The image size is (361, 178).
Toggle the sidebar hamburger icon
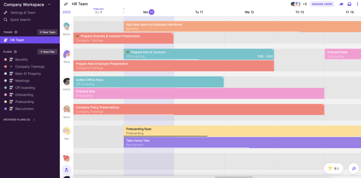(66, 4)
